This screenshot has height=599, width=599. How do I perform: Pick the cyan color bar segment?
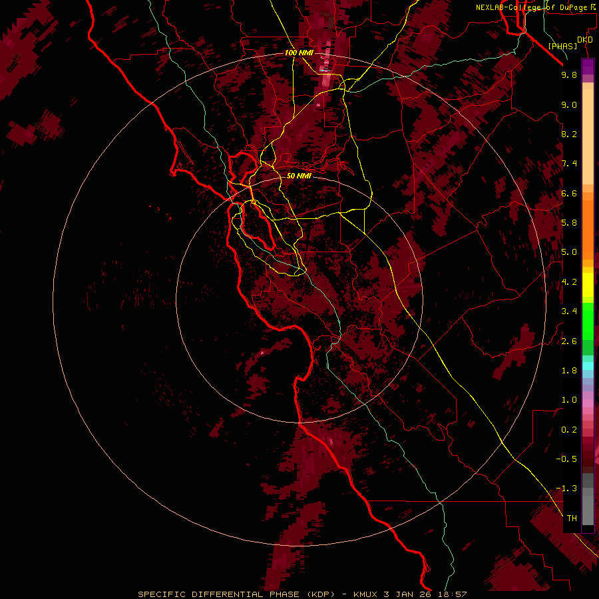[x=588, y=366]
